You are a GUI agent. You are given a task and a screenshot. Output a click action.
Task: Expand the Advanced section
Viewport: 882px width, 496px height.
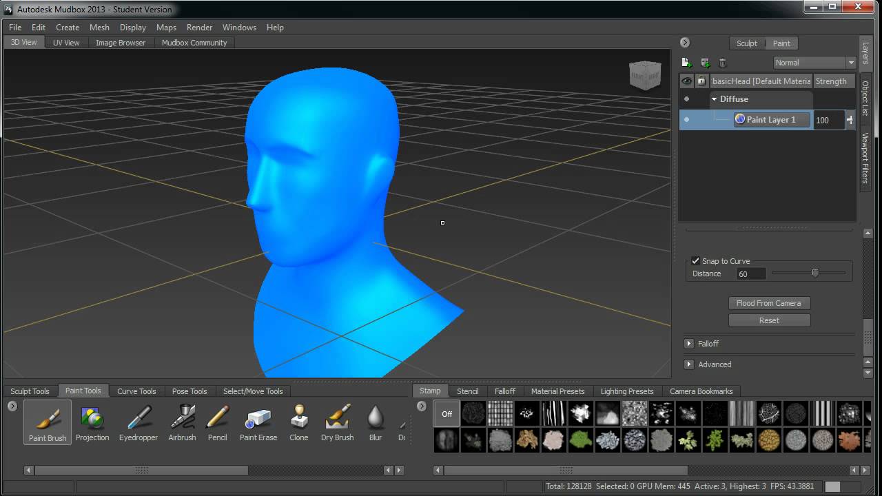689,364
